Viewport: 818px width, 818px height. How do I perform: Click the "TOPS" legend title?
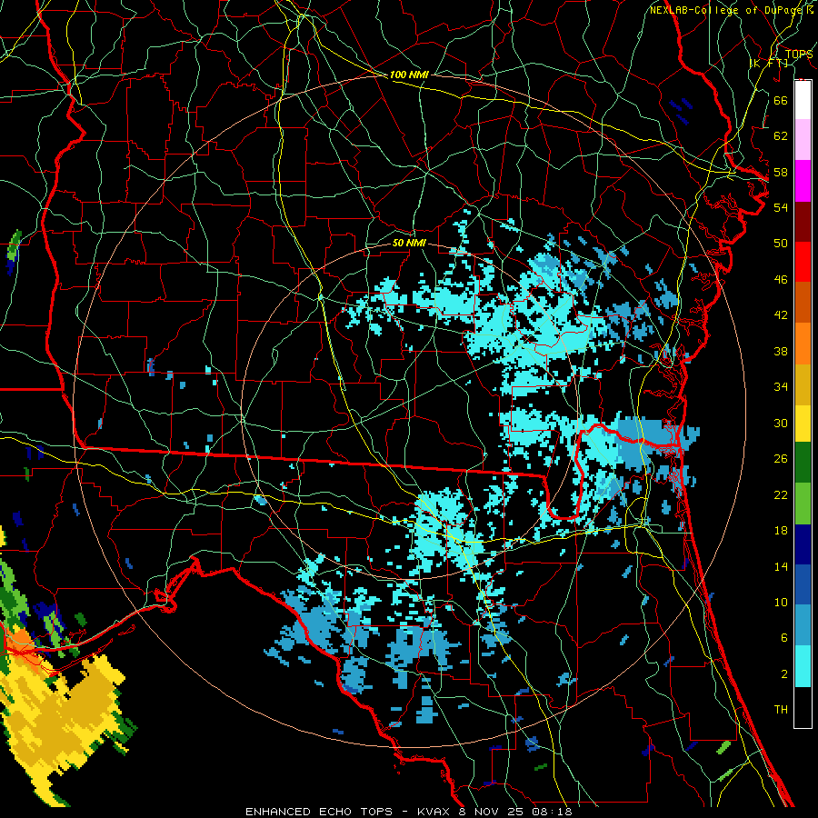pos(799,54)
